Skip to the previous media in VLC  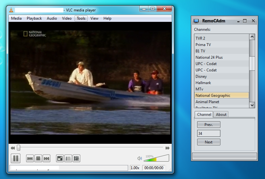click(30, 158)
